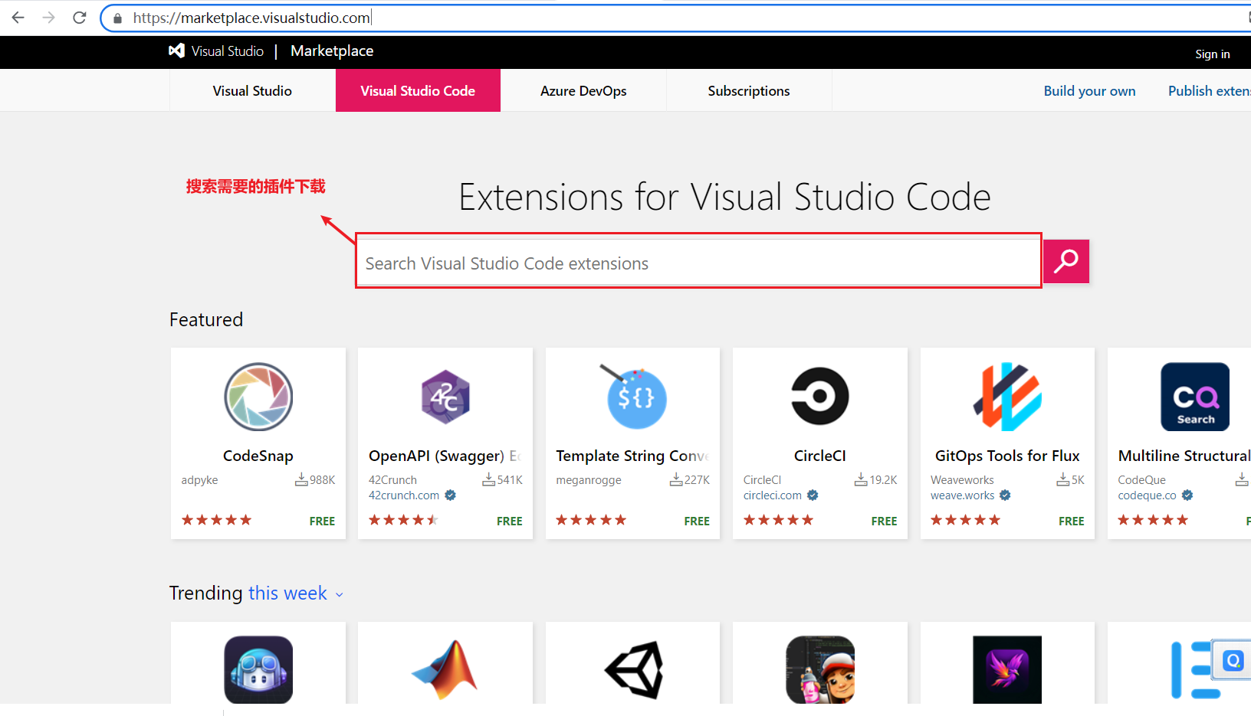Run search with the magnifier button
This screenshot has width=1251, height=716.
[1066, 261]
